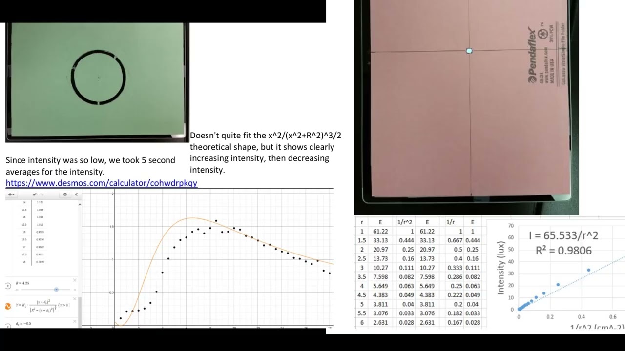
Task: Select the 0.182 cell in 1/r column
Action: click(455, 313)
